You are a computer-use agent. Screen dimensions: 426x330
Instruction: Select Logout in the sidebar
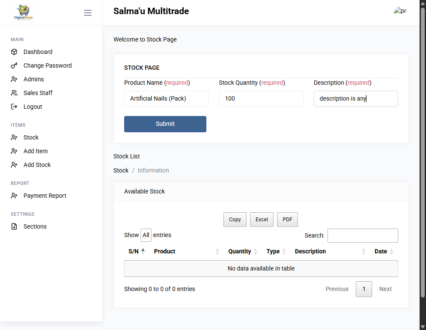coord(33,107)
